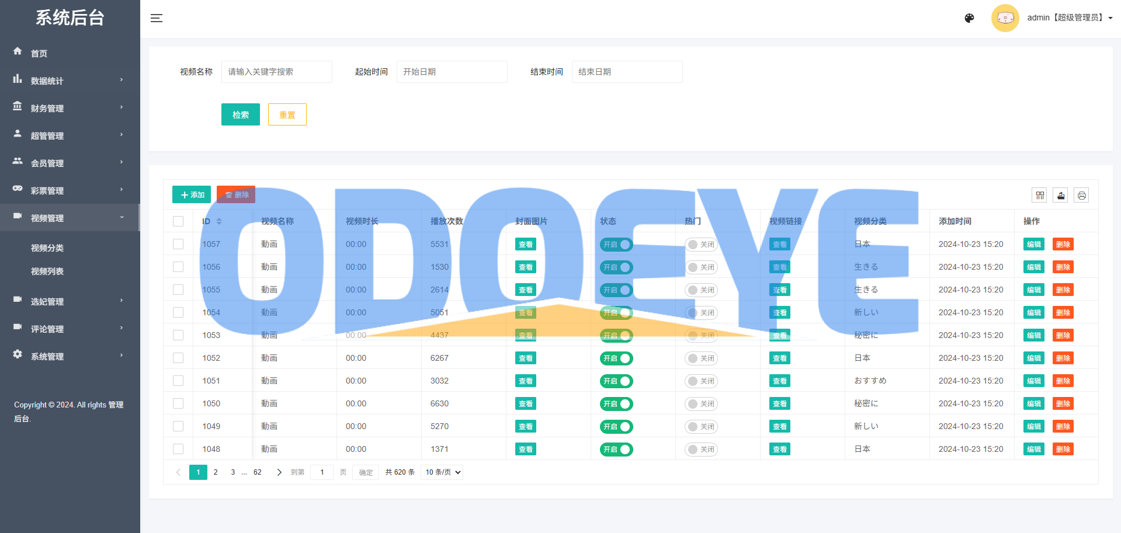Toggle the status switch for row 1050

point(616,404)
